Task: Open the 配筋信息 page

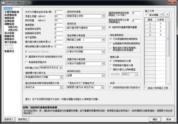Action: 9,36
